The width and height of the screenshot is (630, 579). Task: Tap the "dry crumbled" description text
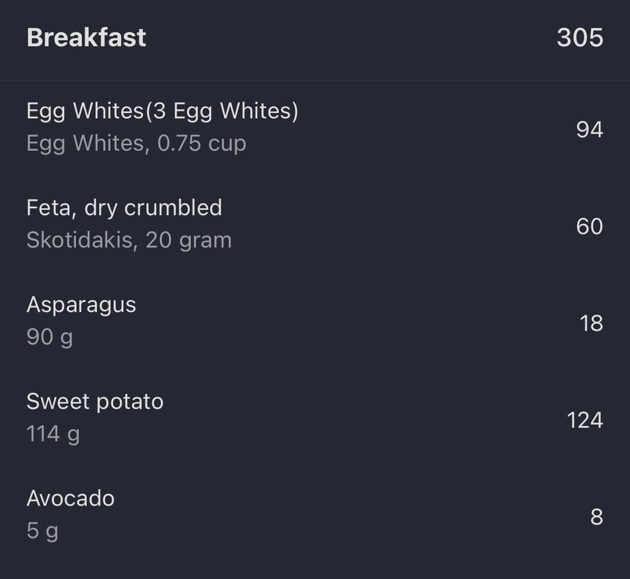pos(153,208)
